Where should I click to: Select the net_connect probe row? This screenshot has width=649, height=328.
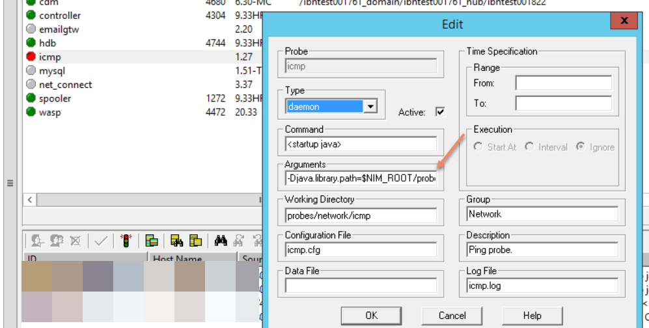coord(143,85)
